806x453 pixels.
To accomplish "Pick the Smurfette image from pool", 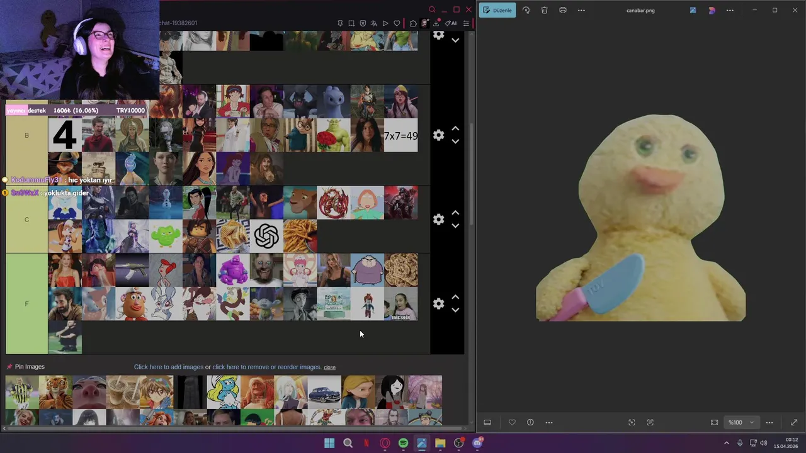I will (x=224, y=393).
